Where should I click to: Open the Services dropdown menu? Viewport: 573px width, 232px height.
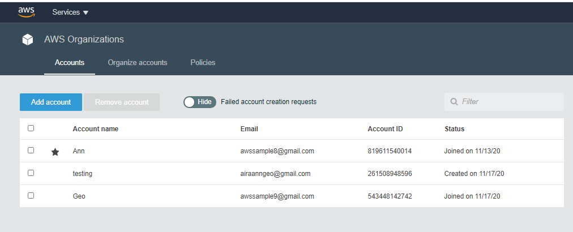click(x=70, y=12)
